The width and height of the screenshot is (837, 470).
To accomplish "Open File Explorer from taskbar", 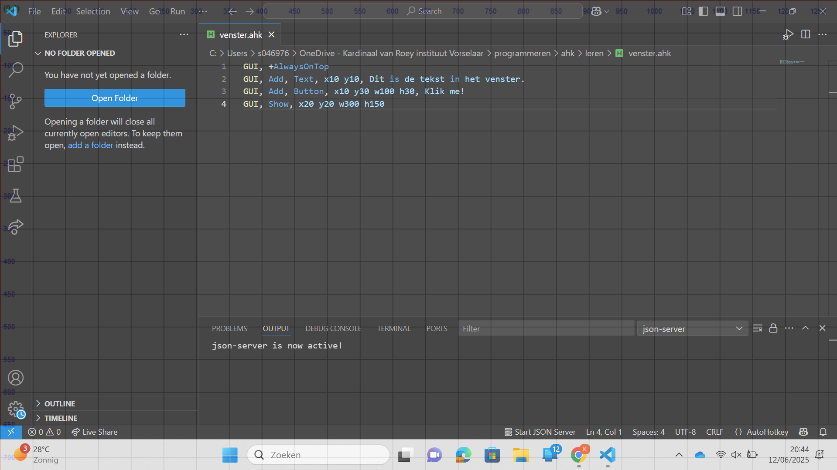I will [x=521, y=455].
